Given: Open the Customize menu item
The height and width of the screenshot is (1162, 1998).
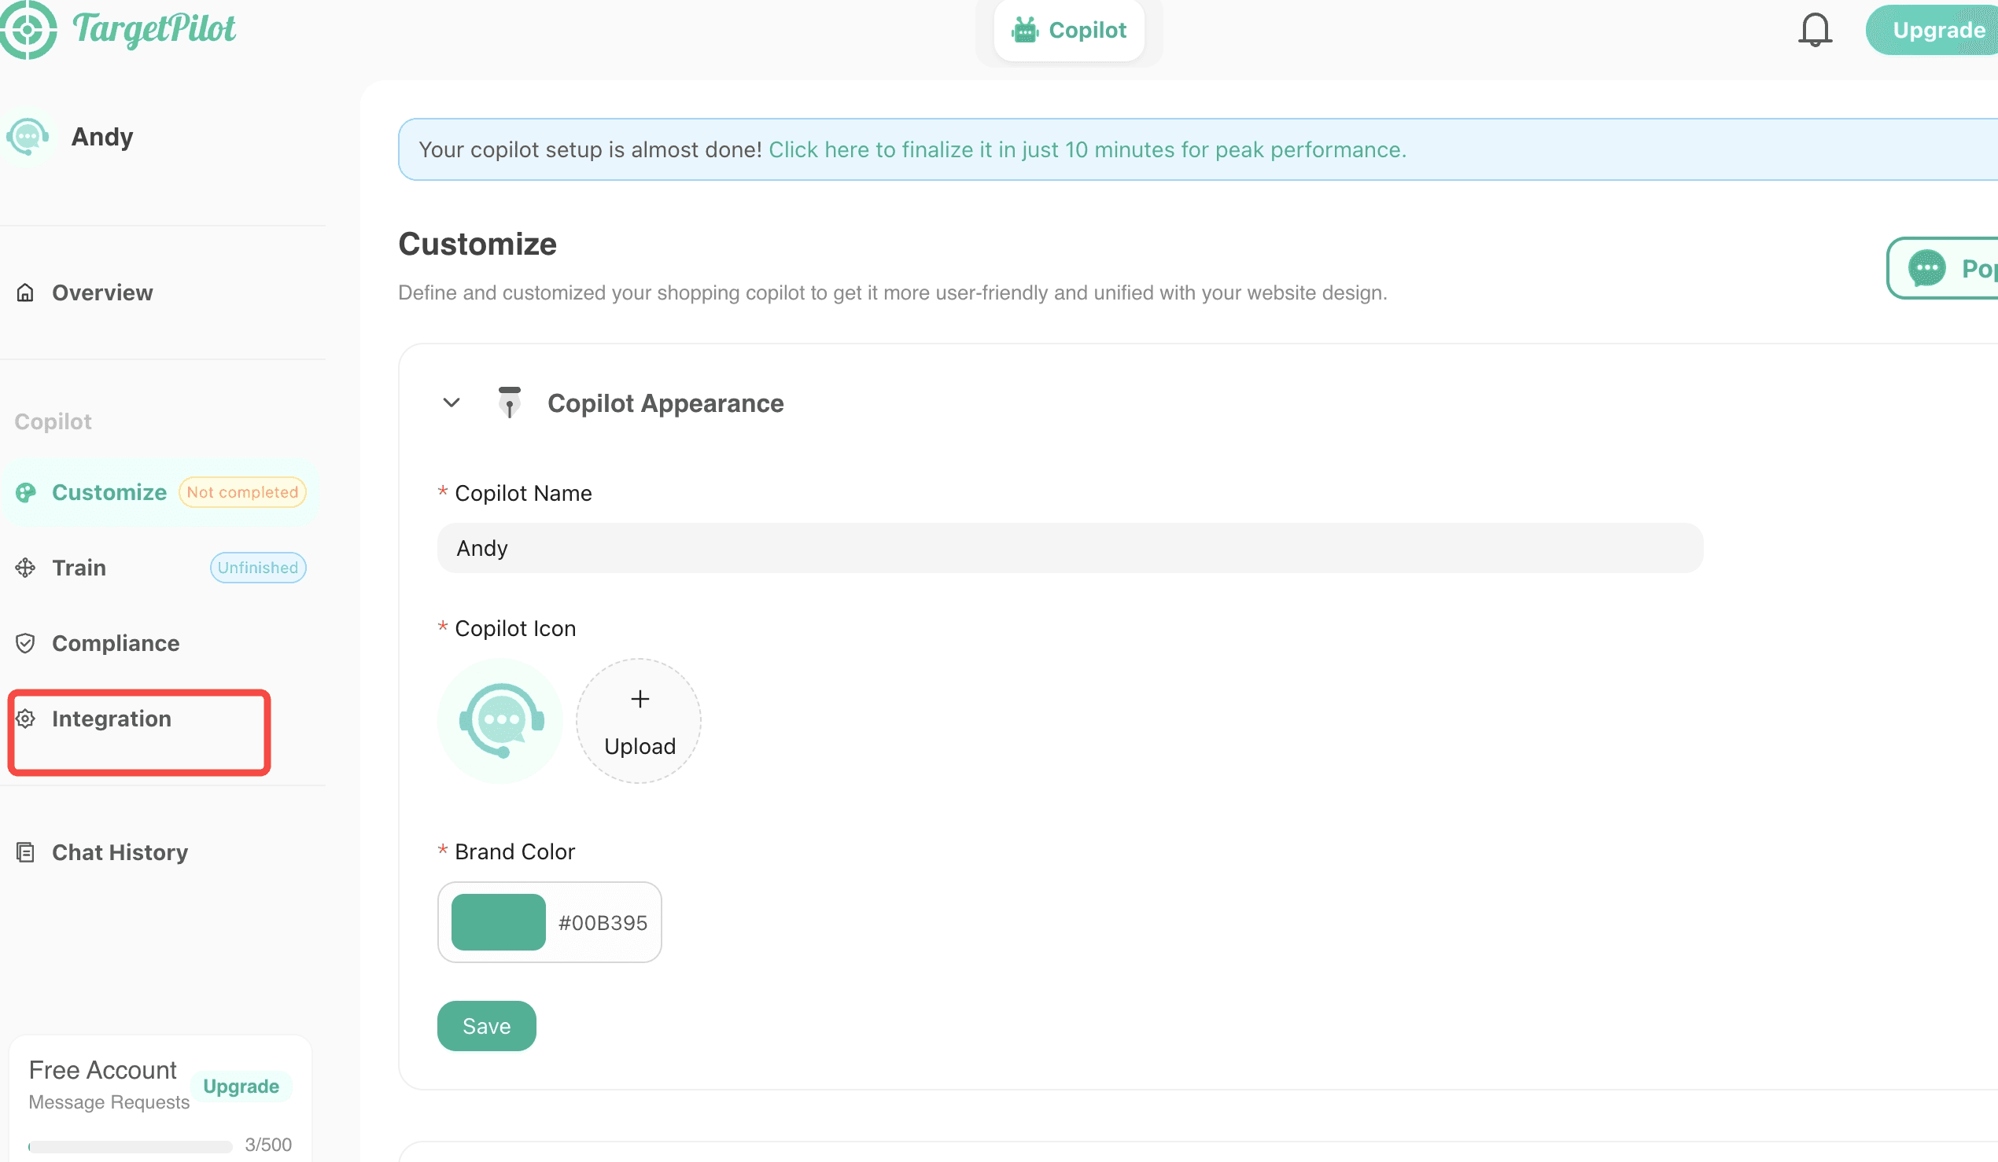Looking at the screenshot, I should (109, 492).
